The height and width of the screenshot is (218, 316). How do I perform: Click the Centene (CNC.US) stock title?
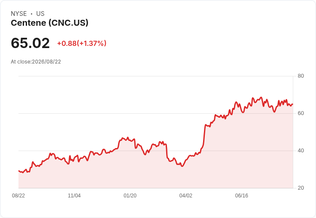coord(49,23)
